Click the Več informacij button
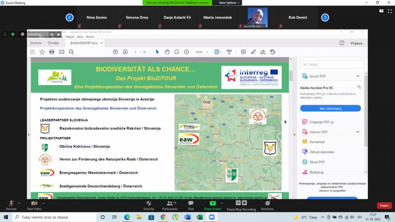Viewport: 395px width, 222px height. [x=330, y=108]
